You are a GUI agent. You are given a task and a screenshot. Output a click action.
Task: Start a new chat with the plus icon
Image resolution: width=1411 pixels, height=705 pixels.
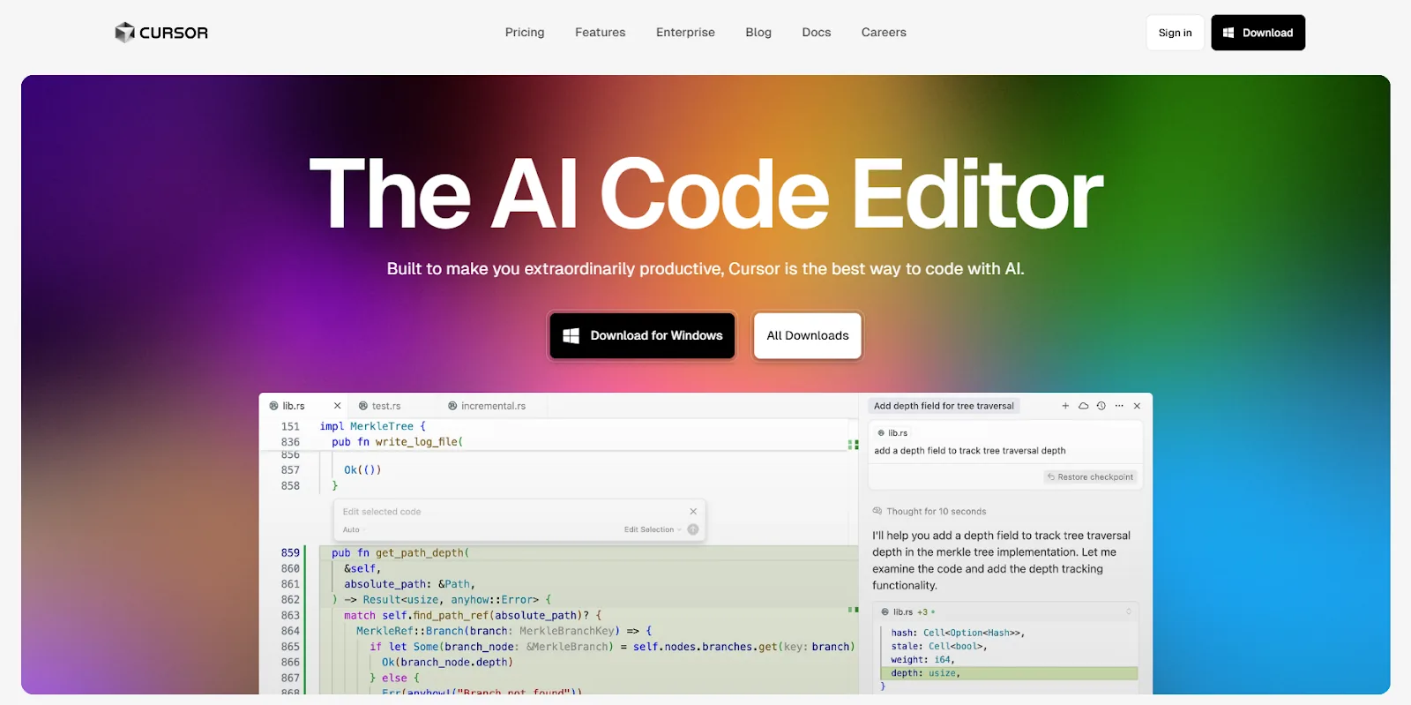point(1065,406)
